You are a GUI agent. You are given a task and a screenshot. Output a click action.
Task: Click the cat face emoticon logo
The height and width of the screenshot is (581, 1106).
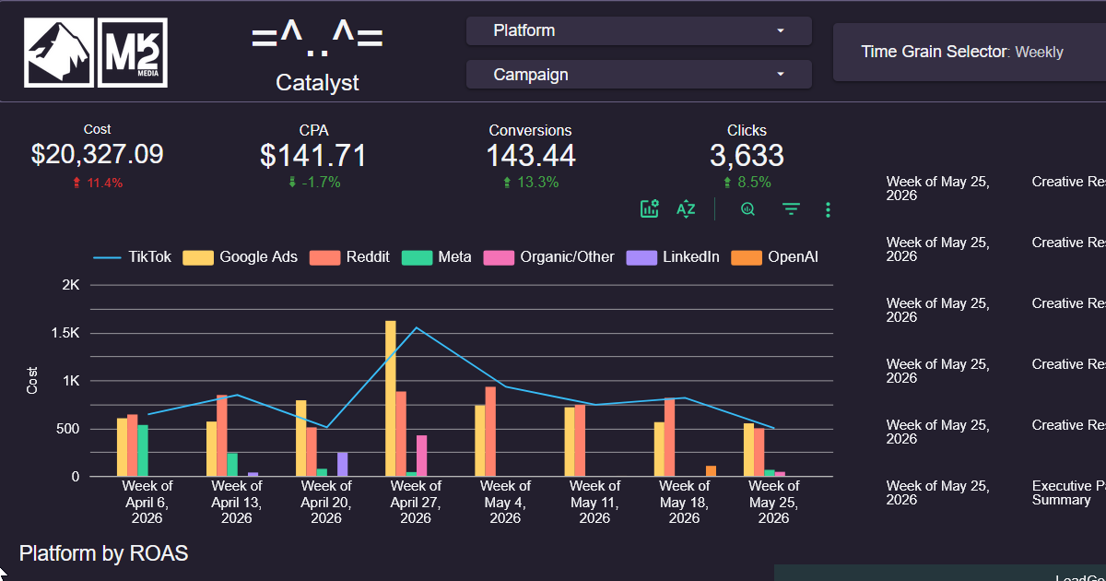(x=317, y=38)
